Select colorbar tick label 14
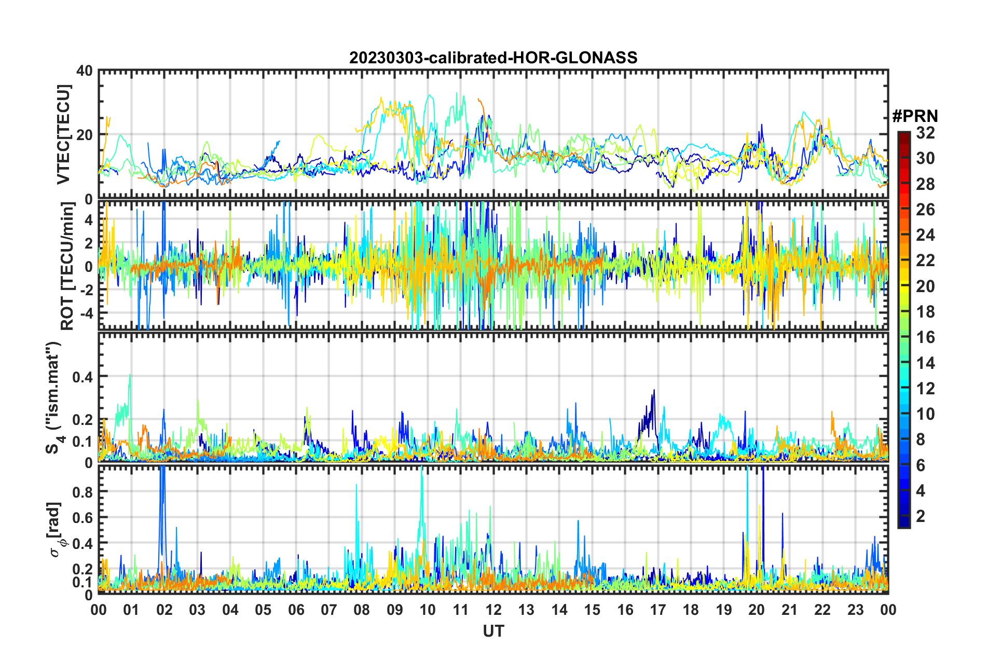The width and height of the screenshot is (987, 660). pos(925,363)
